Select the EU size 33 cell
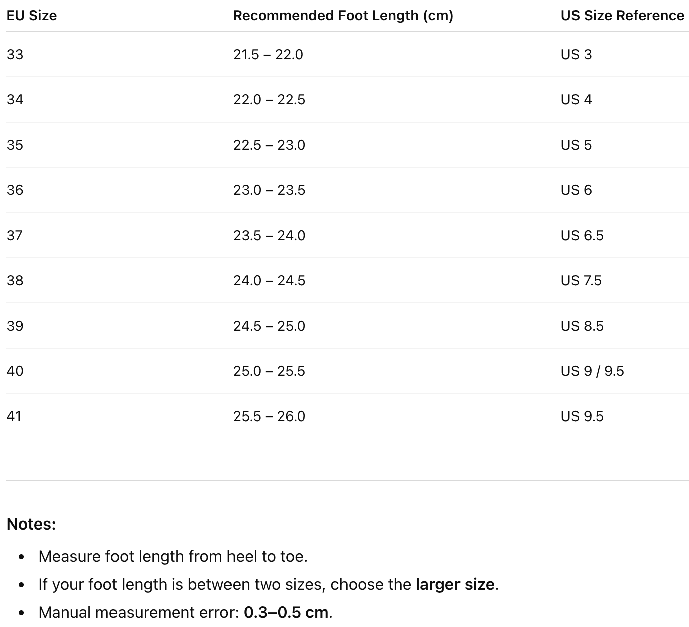Screen dimensions: 689x627 pos(15,54)
